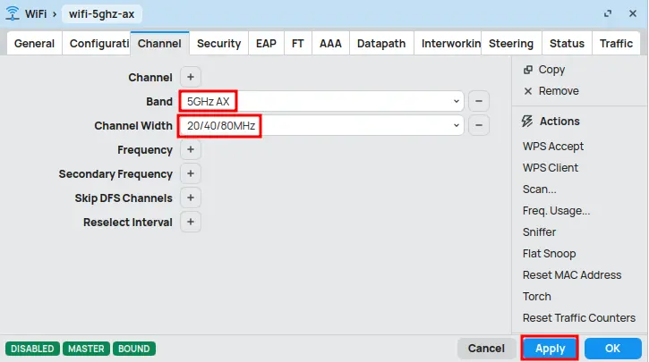This screenshot has width=649, height=362.
Task: Click the Copy icon in the side panel
Action: point(528,70)
